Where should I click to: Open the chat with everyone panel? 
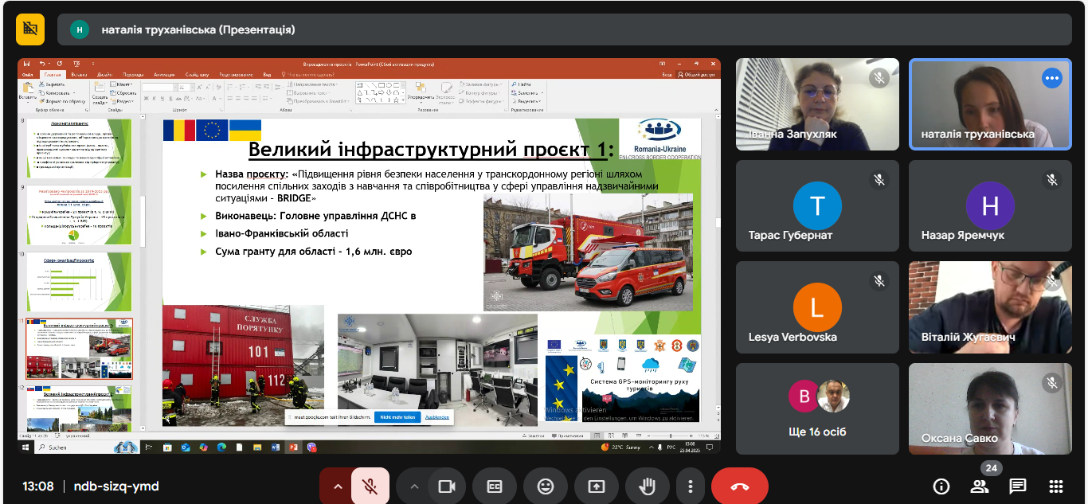(x=1018, y=486)
